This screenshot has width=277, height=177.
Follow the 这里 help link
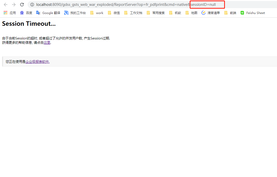[47, 43]
